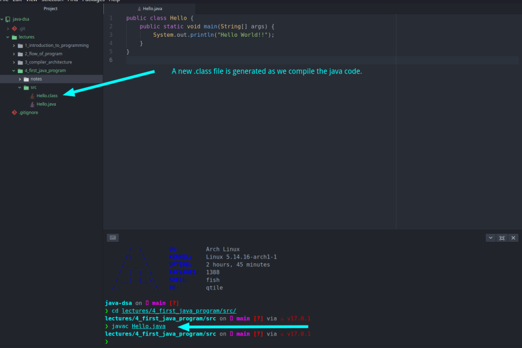Click "qtile" DE value in terminal
The height and width of the screenshot is (348, 522).
[x=214, y=288]
